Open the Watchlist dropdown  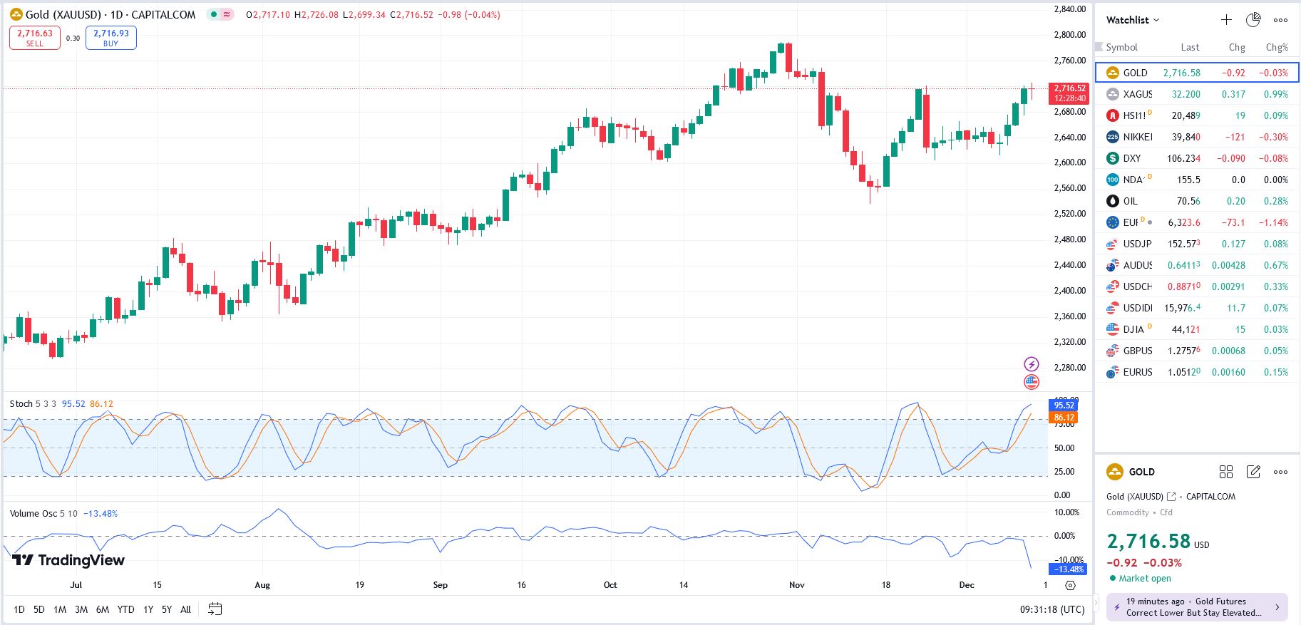click(1133, 20)
